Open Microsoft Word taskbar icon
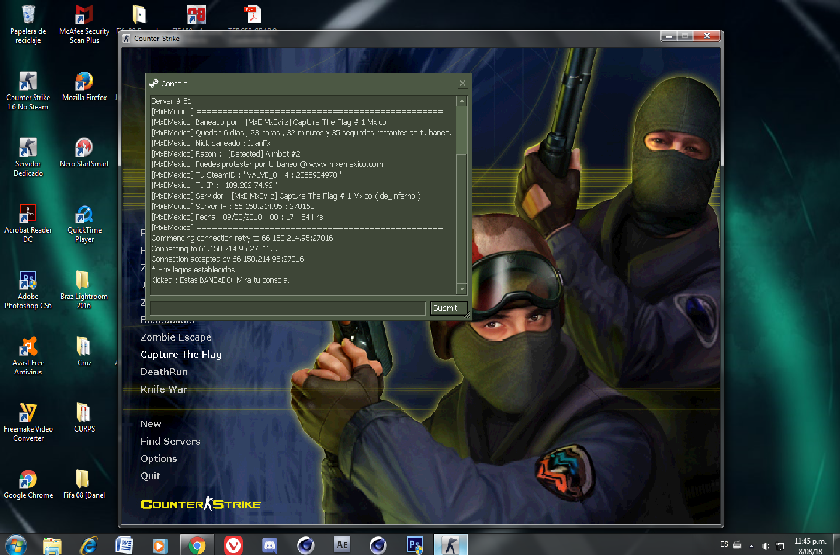This screenshot has width=840, height=555. coord(125,545)
